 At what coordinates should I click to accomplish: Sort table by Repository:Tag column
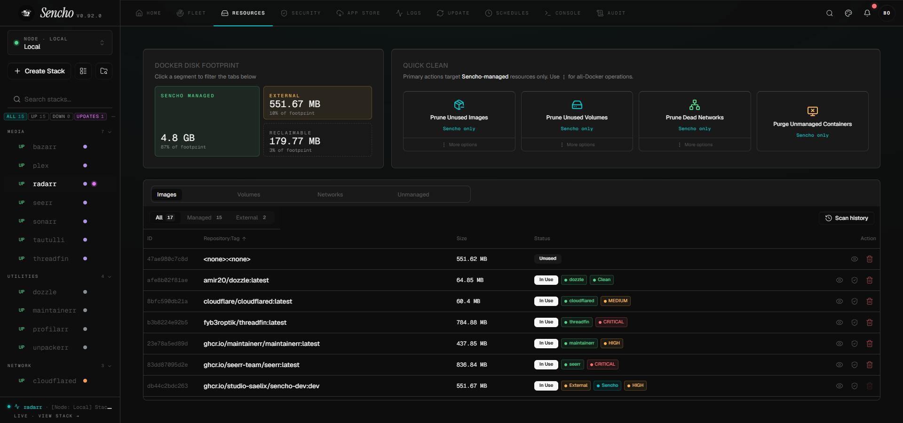225,239
